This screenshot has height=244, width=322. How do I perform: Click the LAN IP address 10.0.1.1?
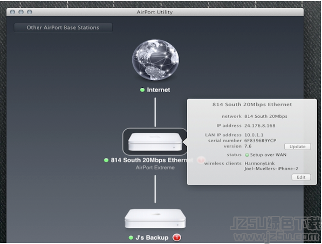[254, 135]
